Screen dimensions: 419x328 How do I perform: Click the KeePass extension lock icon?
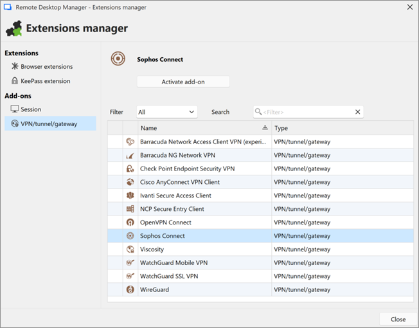tap(15, 81)
